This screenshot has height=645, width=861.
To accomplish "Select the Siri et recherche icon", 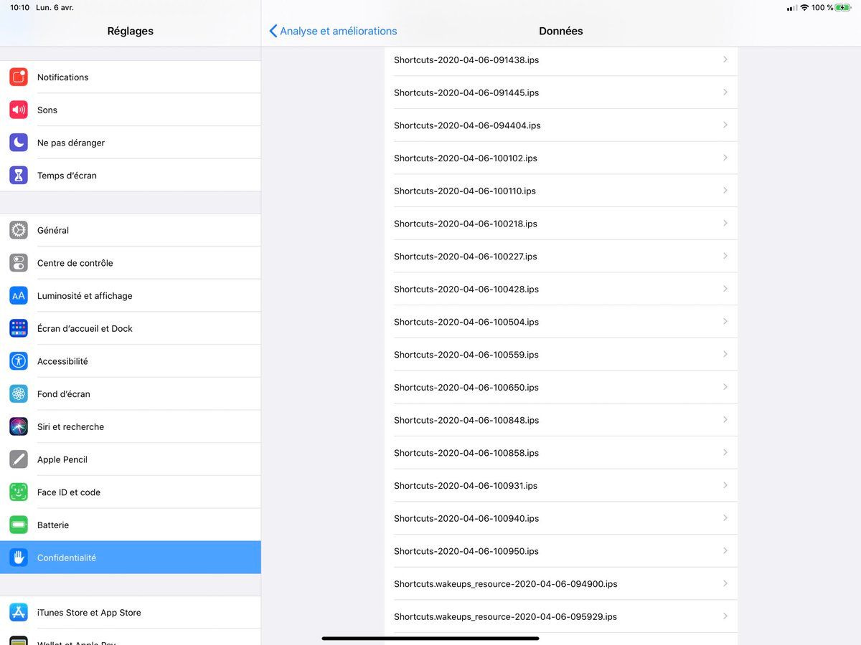I will tap(19, 426).
